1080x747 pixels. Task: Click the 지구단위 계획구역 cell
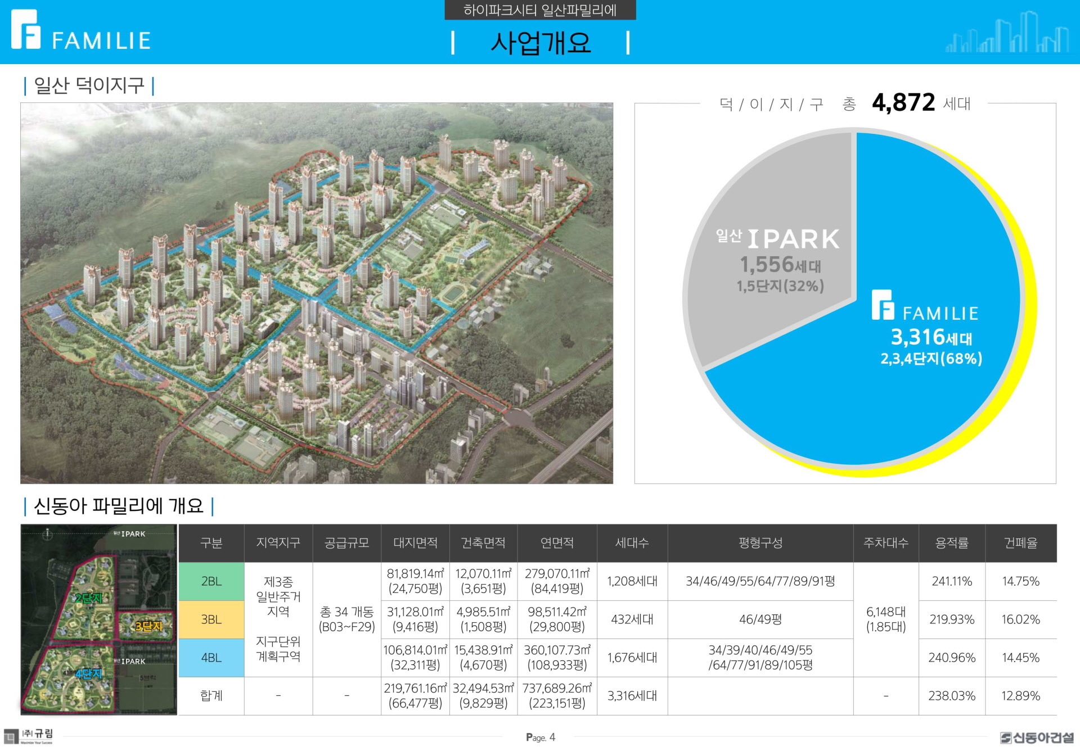278,649
